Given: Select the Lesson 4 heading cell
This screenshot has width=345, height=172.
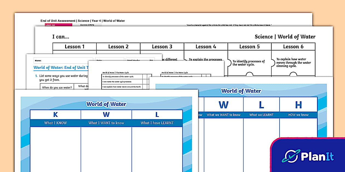Looking at the screenshot, I should pos(206,46).
